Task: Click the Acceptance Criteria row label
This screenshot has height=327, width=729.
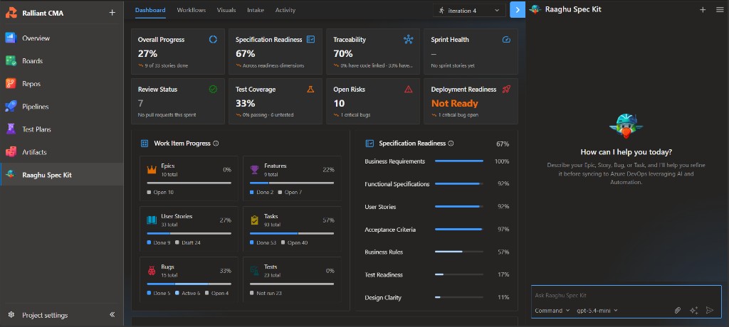Action: [x=390, y=230]
